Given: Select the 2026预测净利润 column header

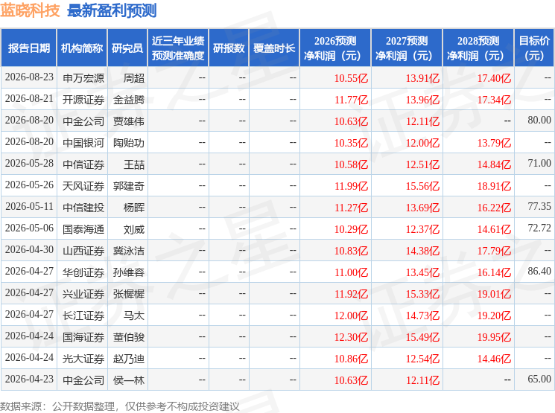Looking at the screenshot, I should 335,48.
